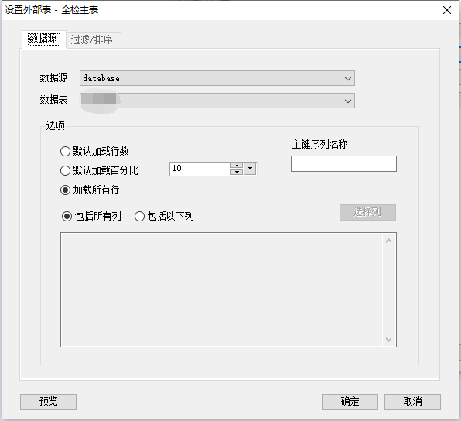This screenshot has width=461, height=421.
Task: Click scroll up arrow in column list box
Action: tap(388, 241)
